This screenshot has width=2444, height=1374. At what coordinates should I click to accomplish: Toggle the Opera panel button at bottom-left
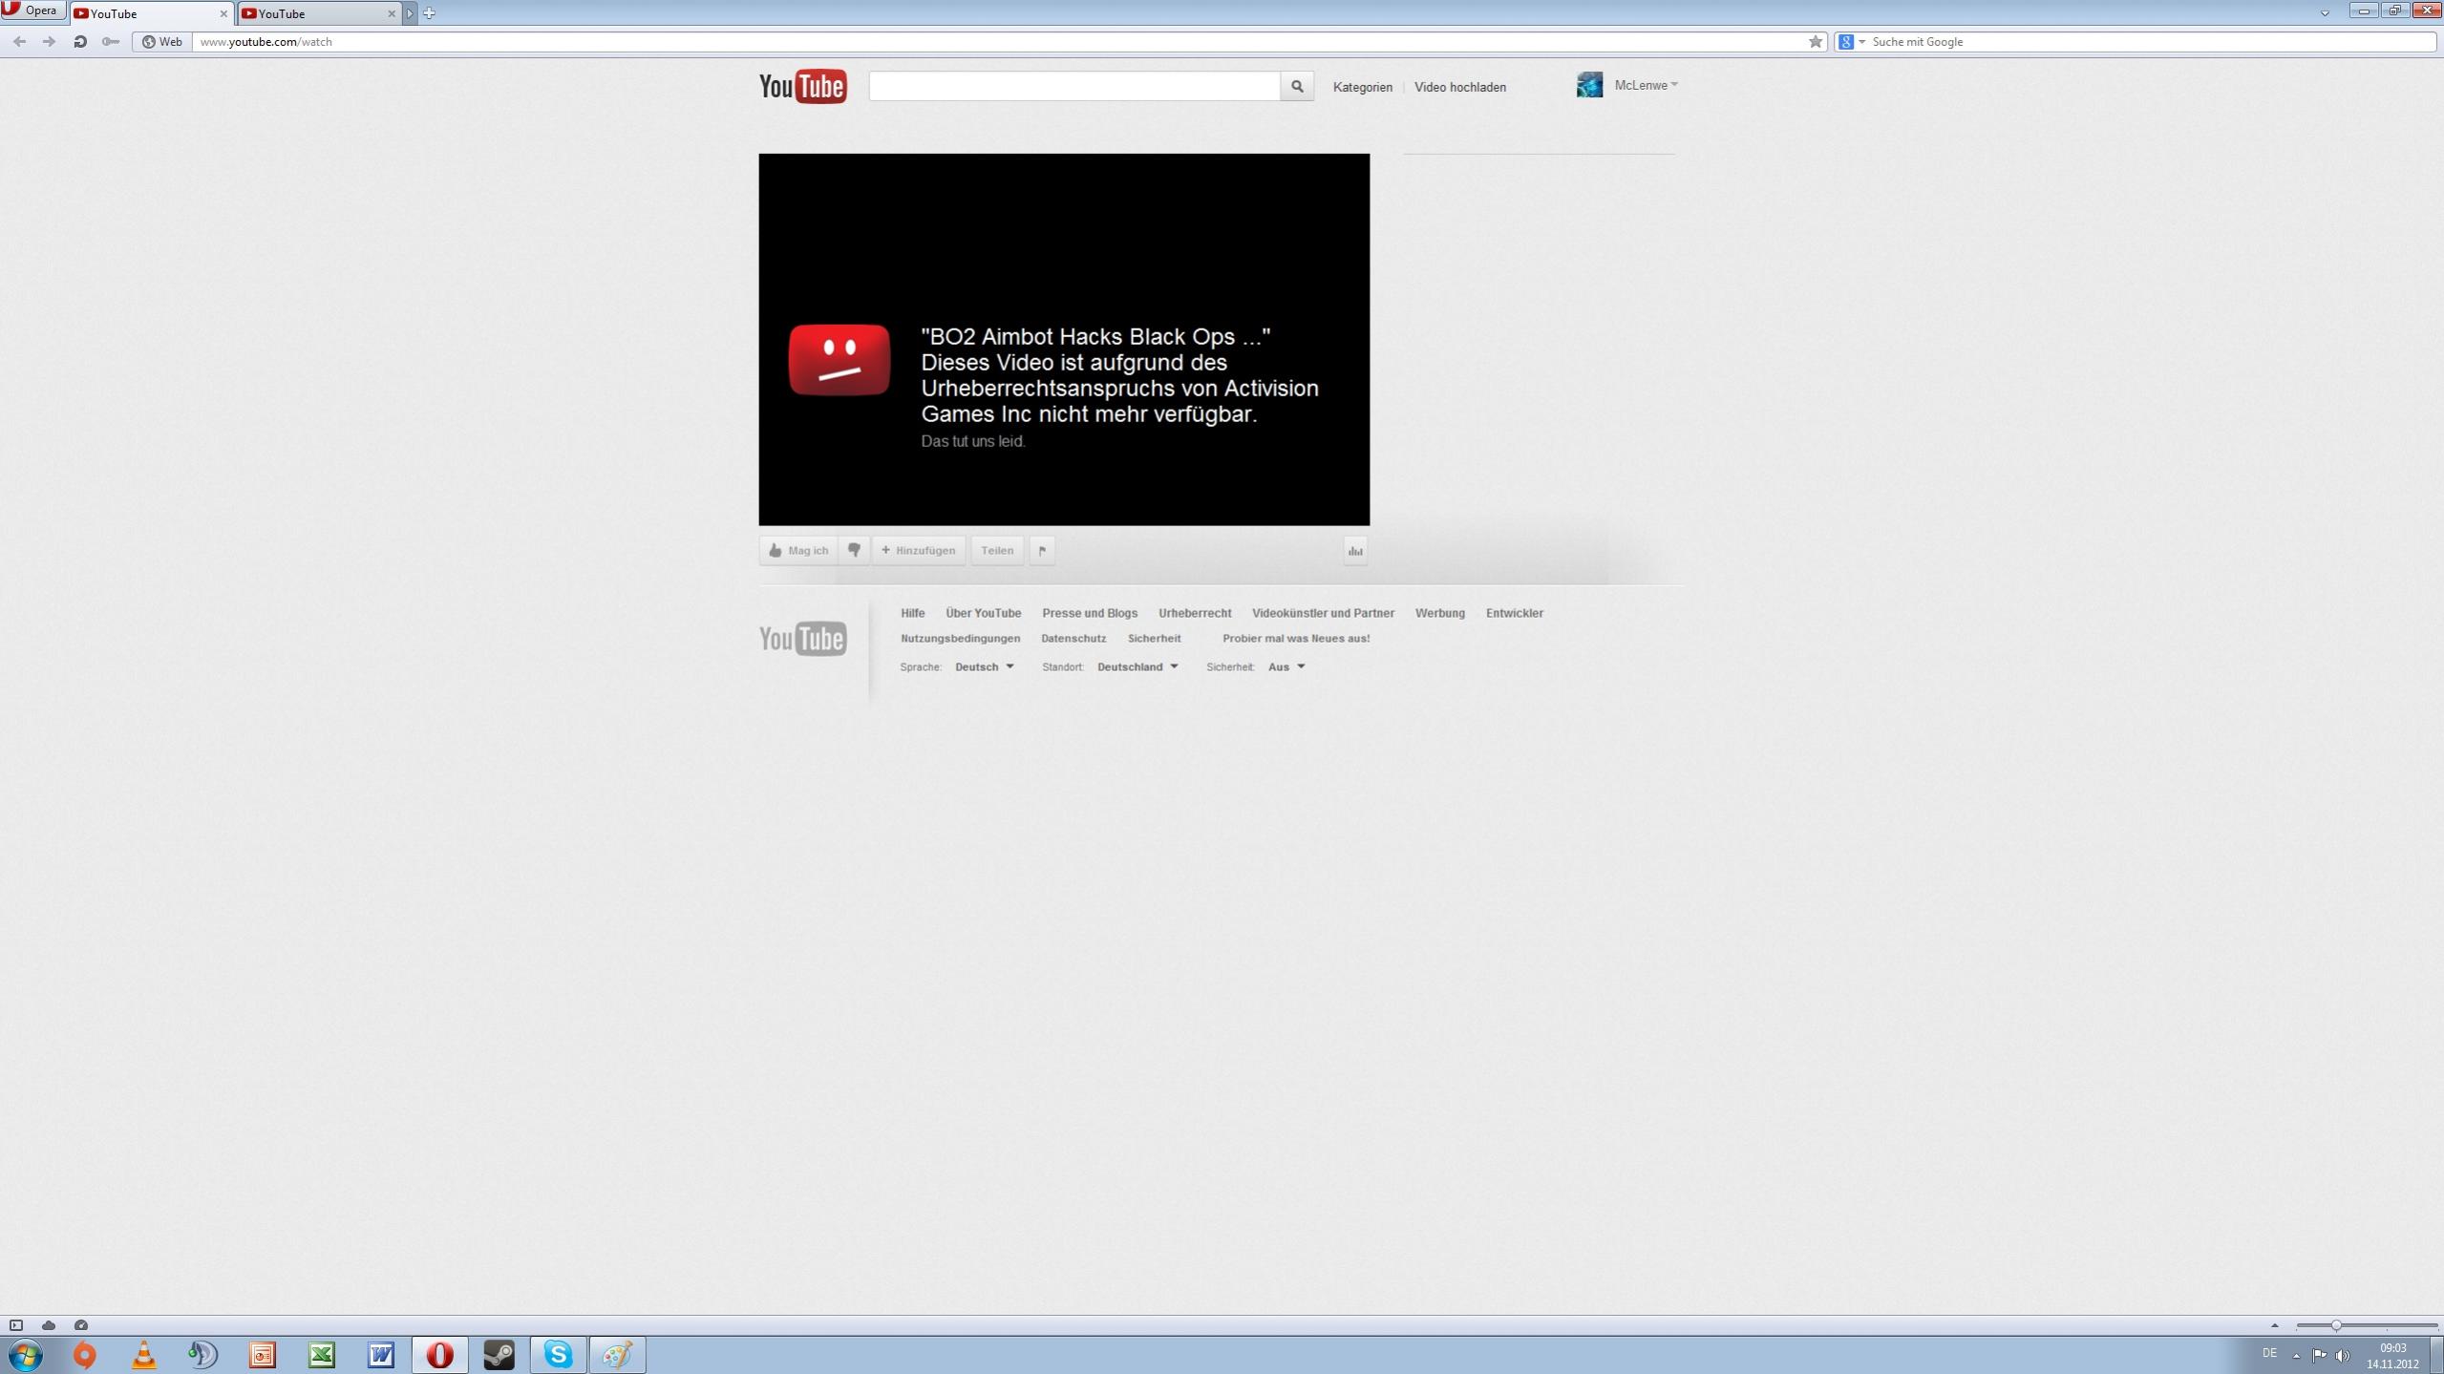(x=16, y=1324)
